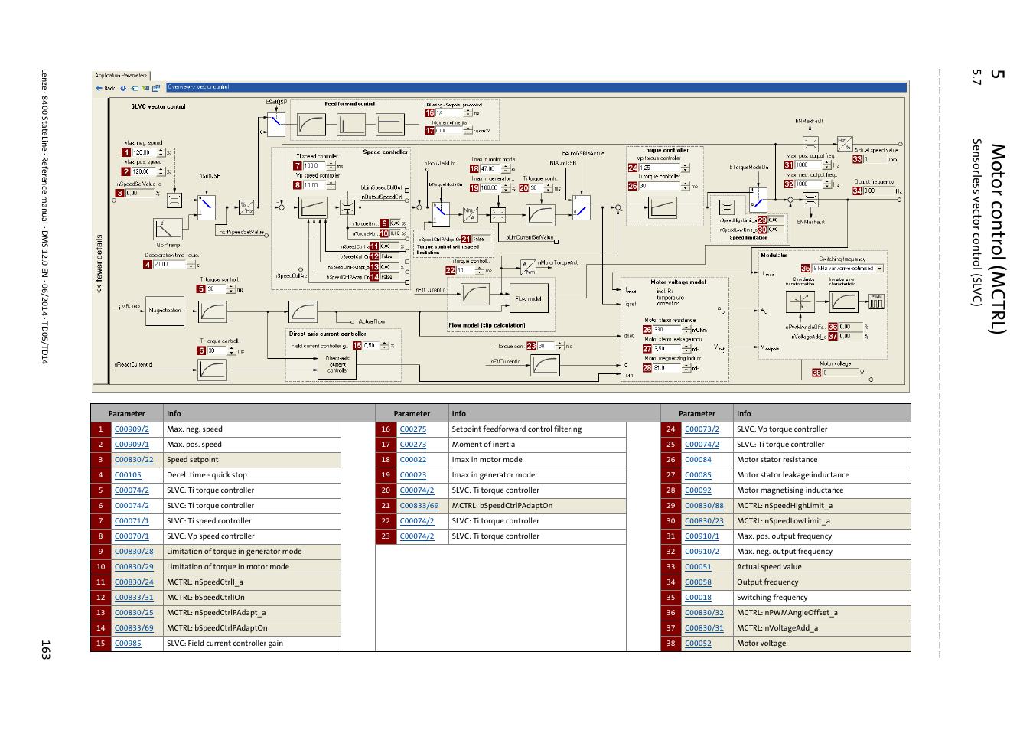Click the Filtering setpoint precontrol field
The image size is (1033, 730).
click(449, 113)
